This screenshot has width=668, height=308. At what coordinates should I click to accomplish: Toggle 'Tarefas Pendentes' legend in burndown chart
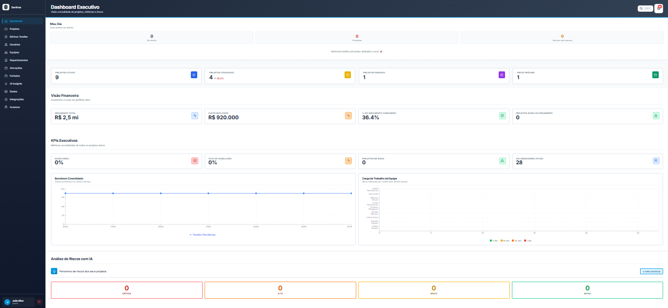(x=202, y=235)
